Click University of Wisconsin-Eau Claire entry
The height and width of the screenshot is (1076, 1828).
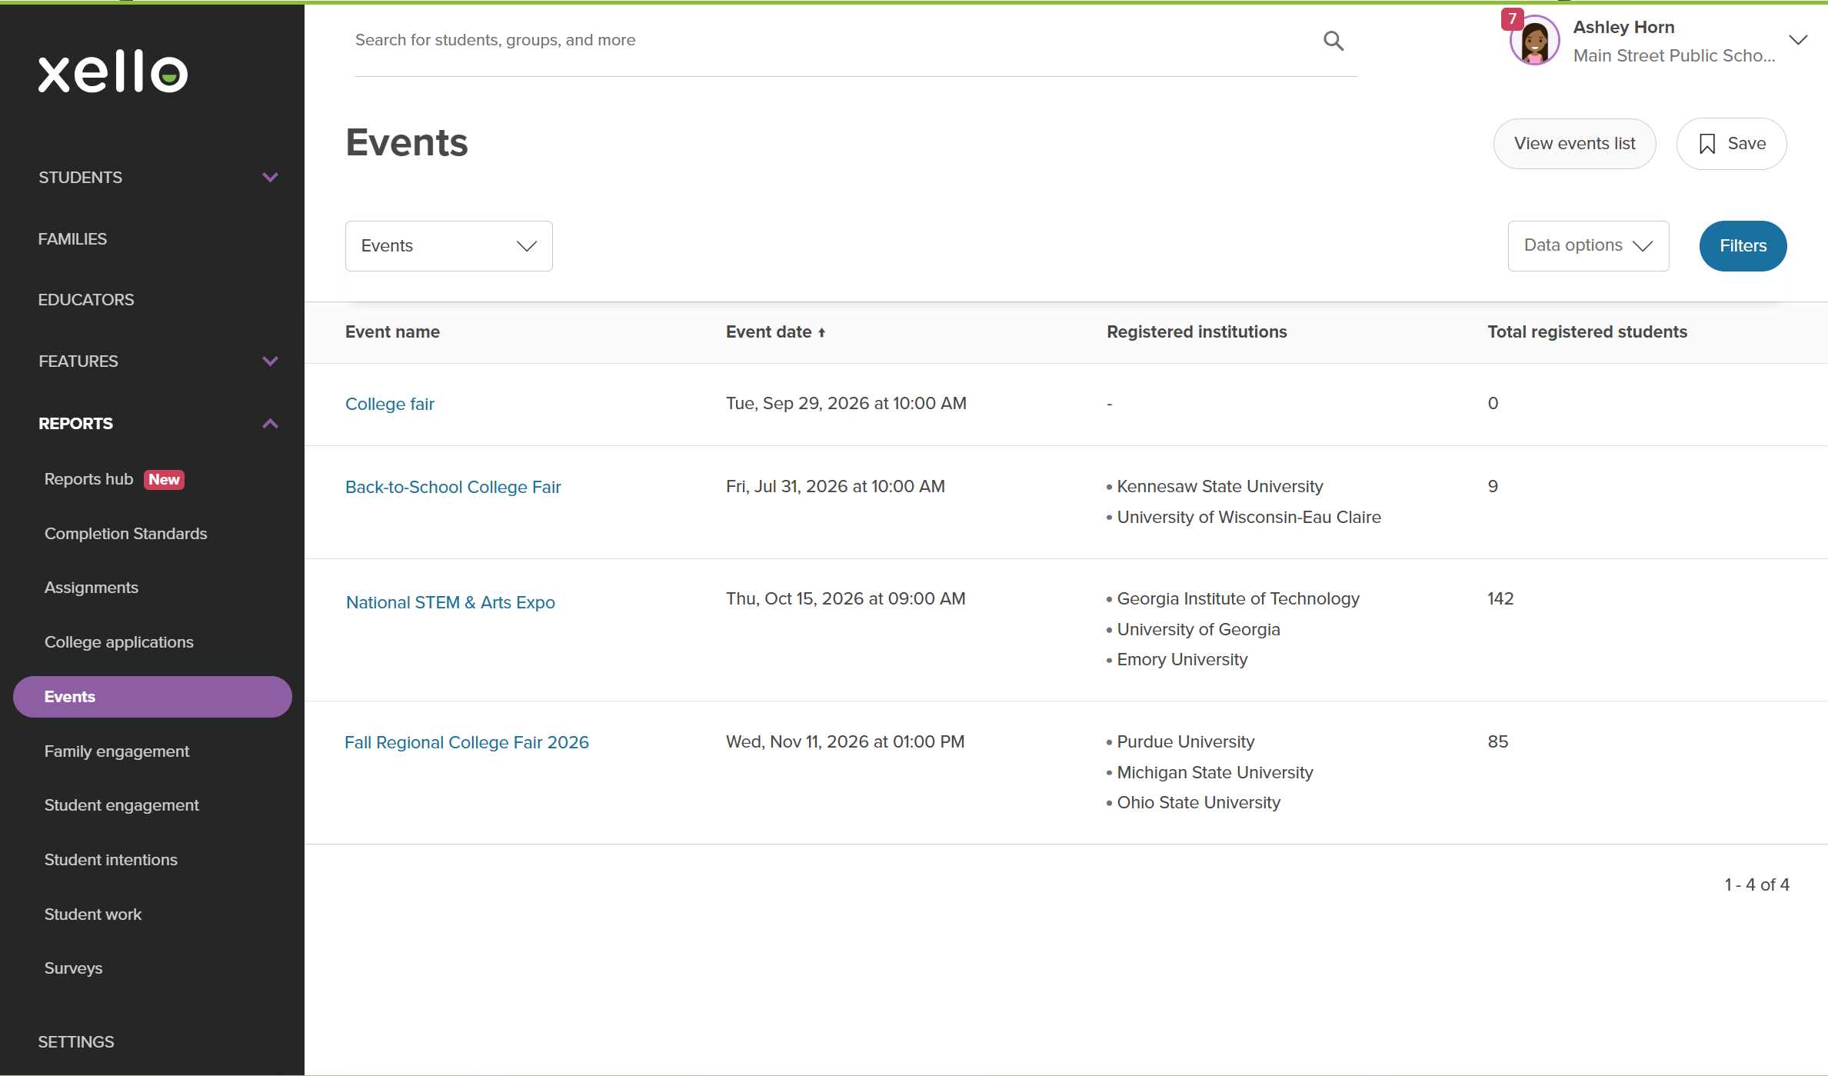tap(1248, 518)
